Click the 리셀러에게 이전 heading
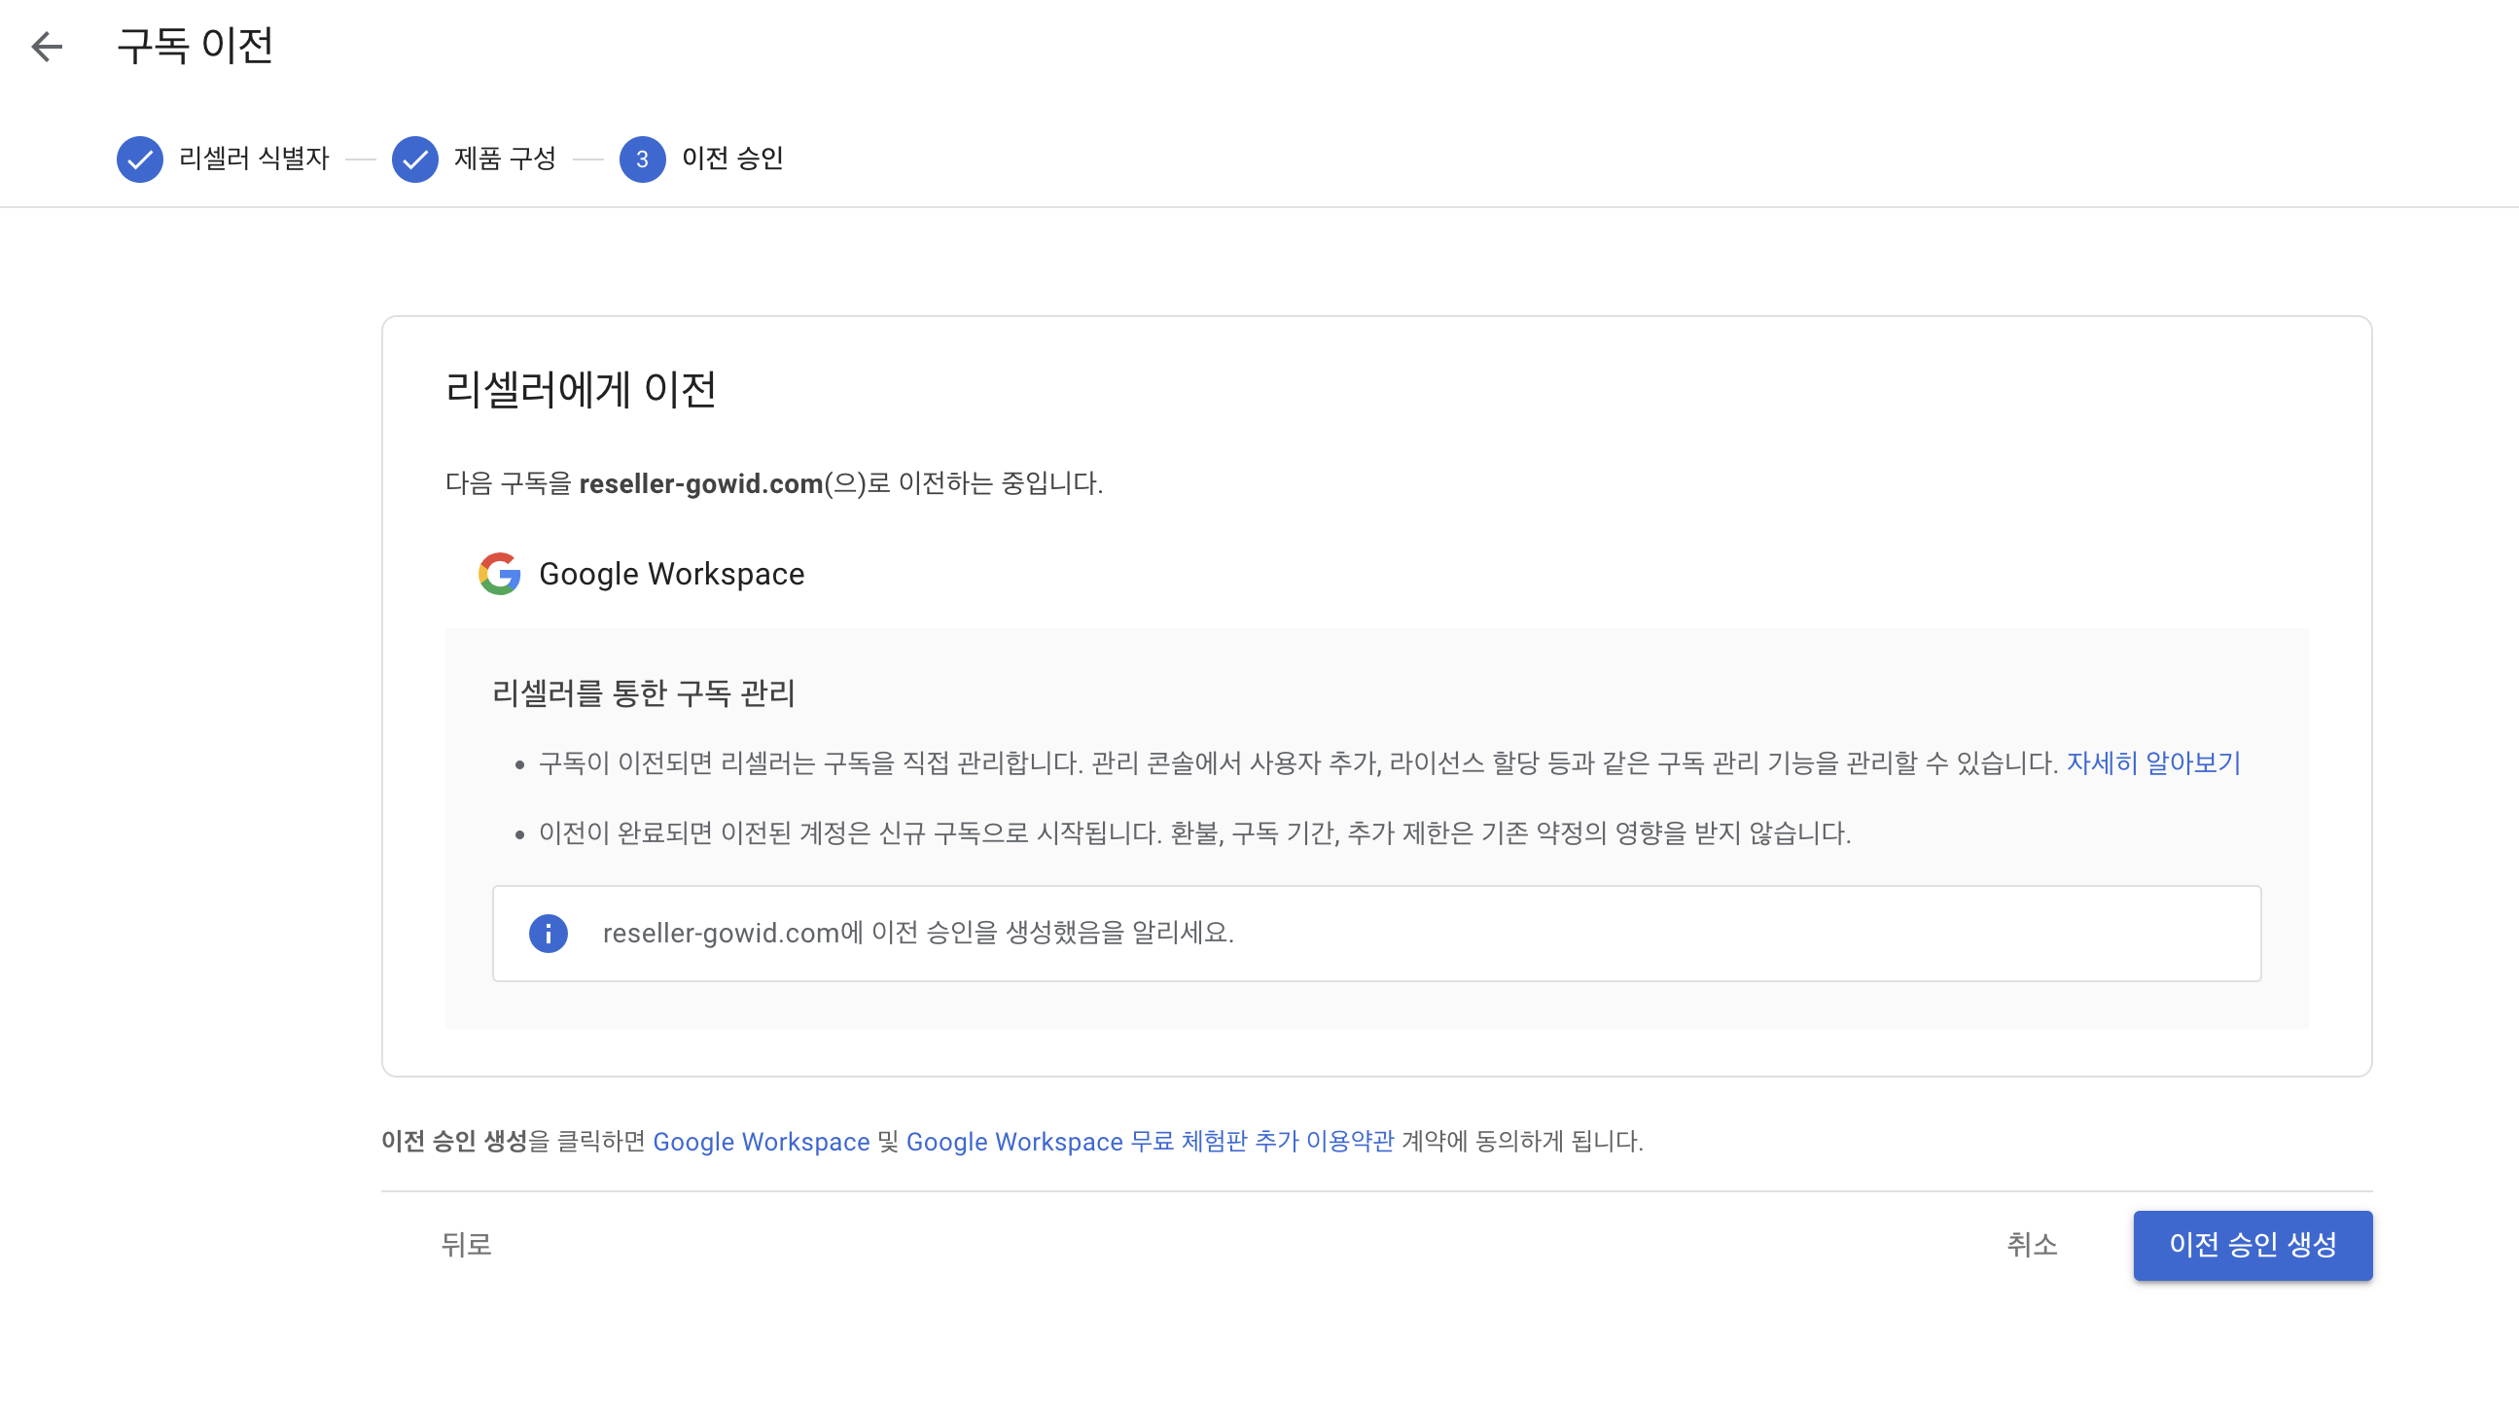 click(581, 389)
